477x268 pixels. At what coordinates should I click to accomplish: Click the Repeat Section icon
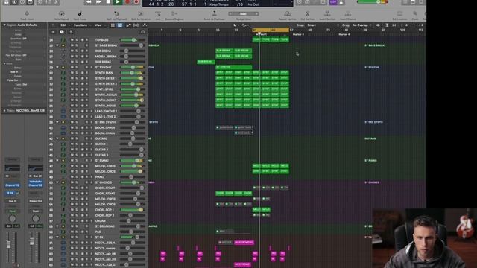[x=287, y=13]
